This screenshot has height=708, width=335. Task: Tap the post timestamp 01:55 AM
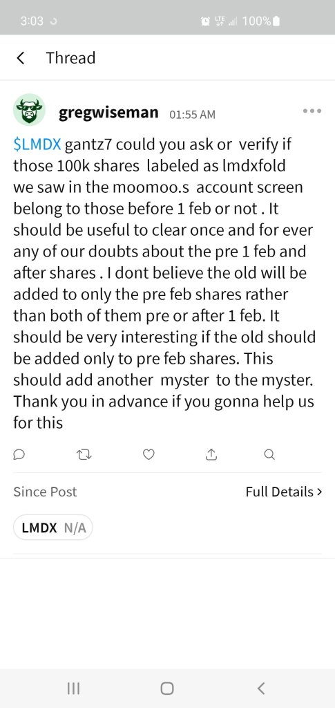coord(193,115)
